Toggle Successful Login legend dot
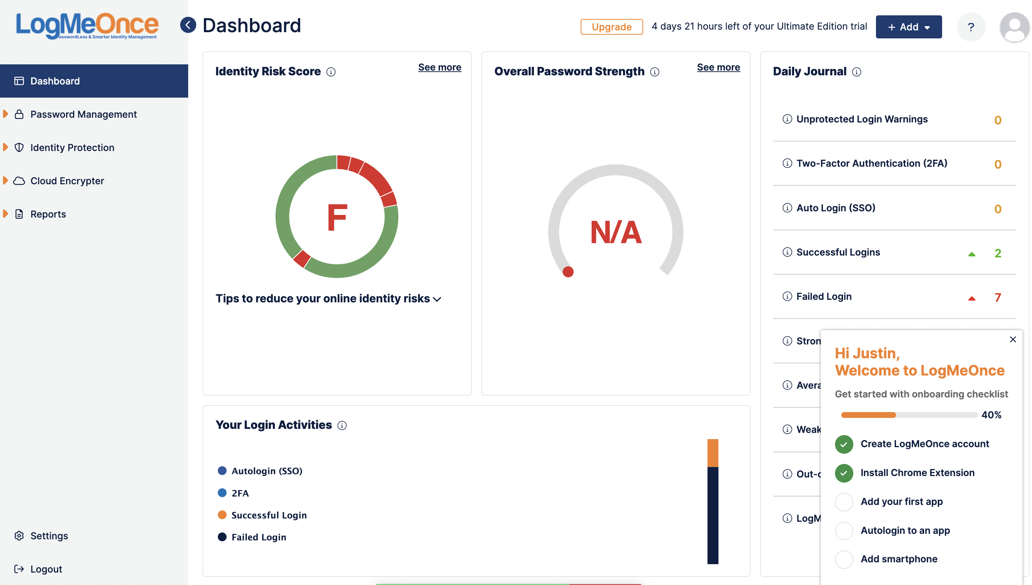 [x=222, y=515]
